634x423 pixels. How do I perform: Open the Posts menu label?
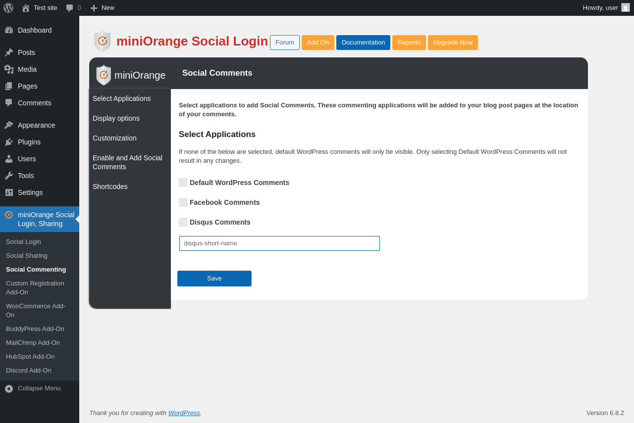click(26, 52)
